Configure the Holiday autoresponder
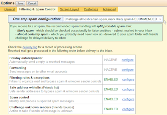Viewport: 167px width, 115px height. pyautogui.click(x=128, y=60)
